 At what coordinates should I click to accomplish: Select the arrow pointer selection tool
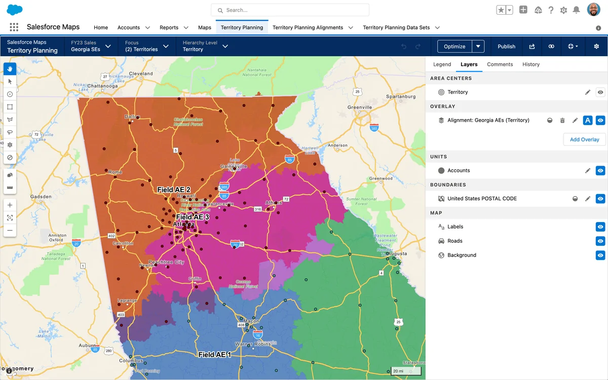[x=10, y=81]
